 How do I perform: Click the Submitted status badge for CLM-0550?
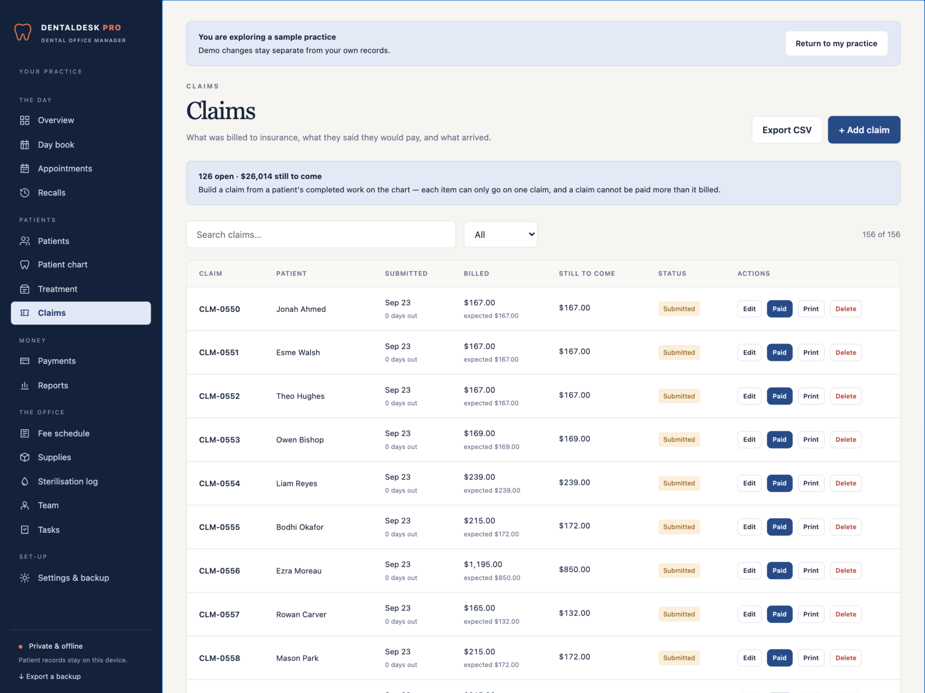click(679, 309)
